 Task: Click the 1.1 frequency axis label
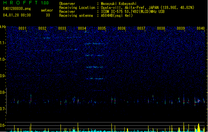click(3, 43)
